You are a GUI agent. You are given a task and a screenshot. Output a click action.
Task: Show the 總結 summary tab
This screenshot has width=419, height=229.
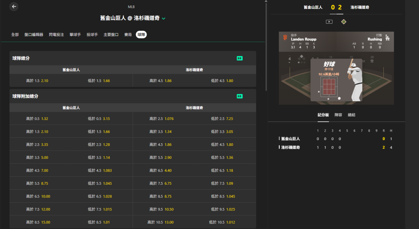351,115
